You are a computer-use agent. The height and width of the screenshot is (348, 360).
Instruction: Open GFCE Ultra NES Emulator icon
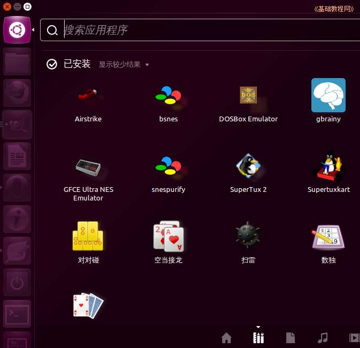click(88, 167)
